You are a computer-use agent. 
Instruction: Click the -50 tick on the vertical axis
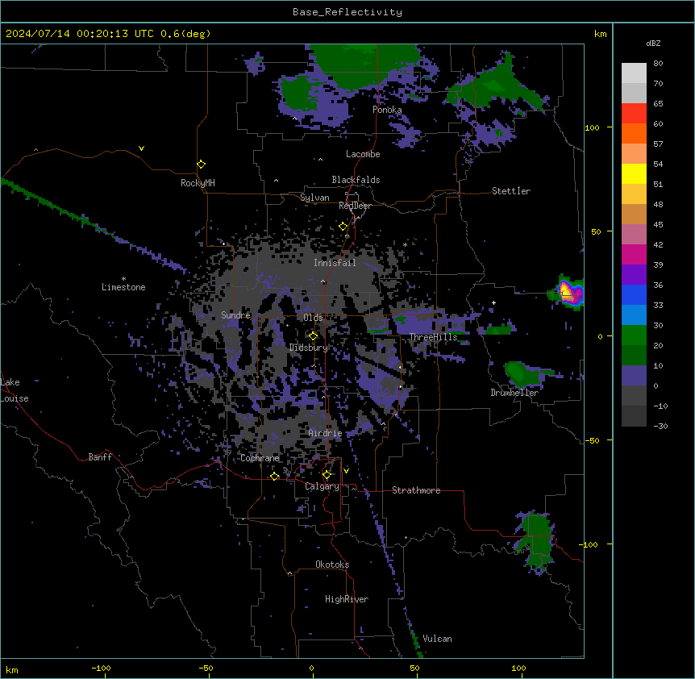tap(592, 440)
